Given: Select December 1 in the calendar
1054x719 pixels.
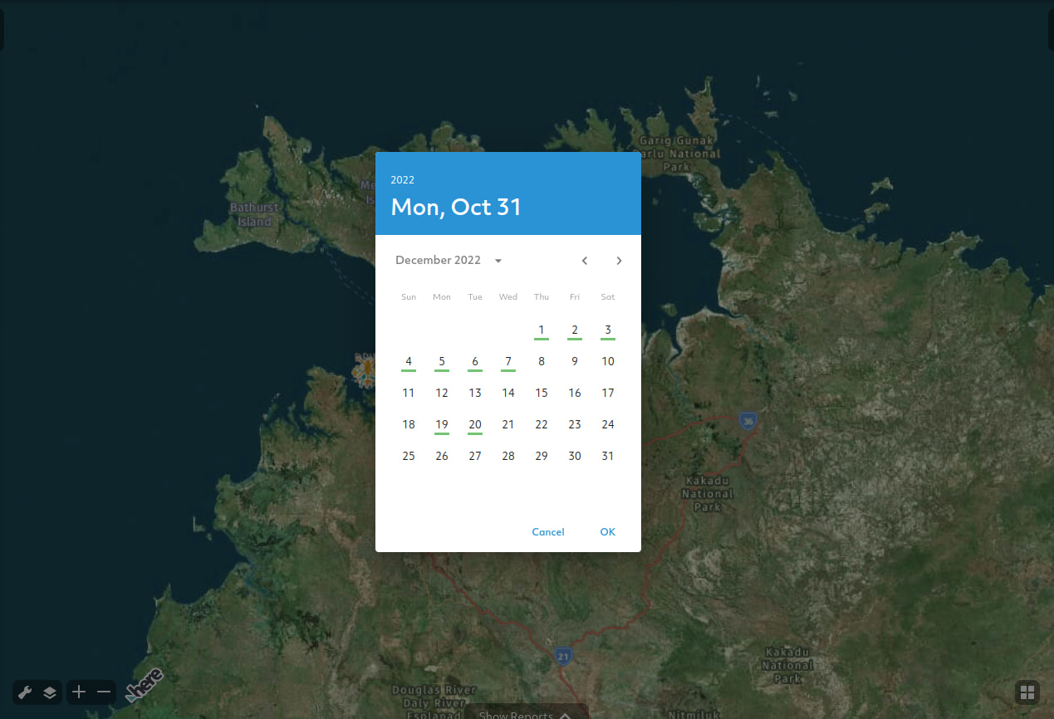Looking at the screenshot, I should point(541,330).
